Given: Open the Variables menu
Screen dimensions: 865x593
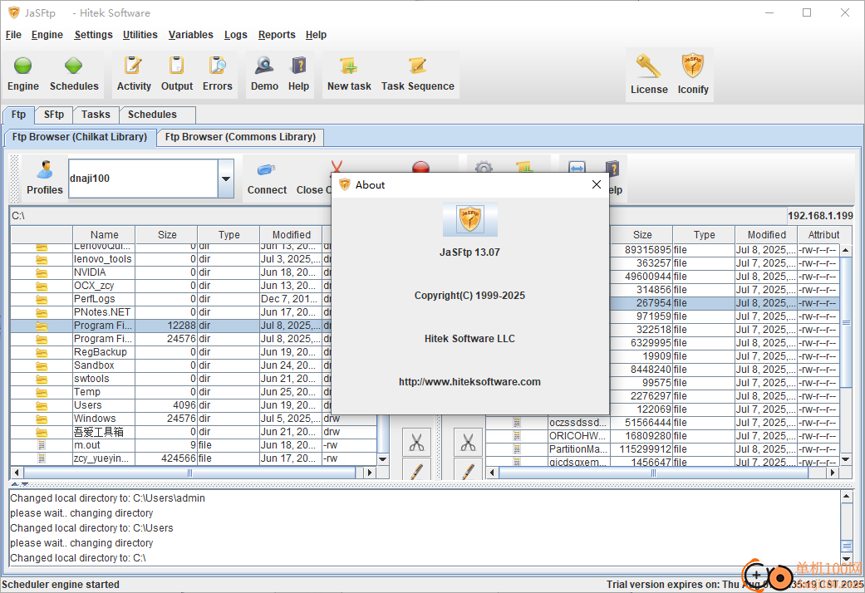Looking at the screenshot, I should (191, 35).
